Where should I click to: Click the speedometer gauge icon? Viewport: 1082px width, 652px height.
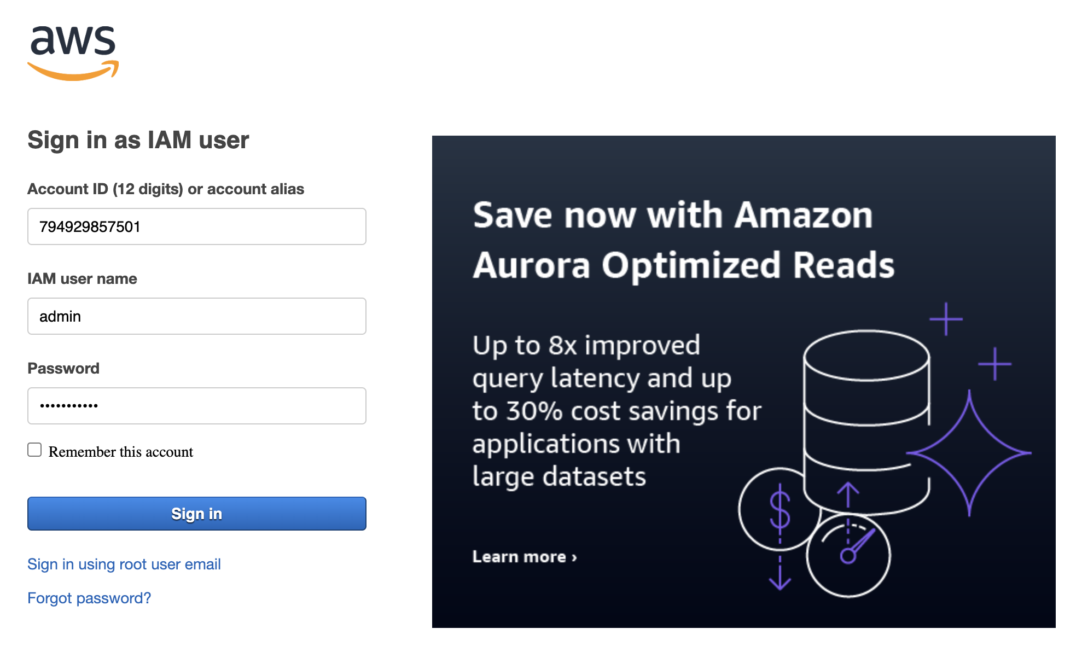[x=848, y=554]
